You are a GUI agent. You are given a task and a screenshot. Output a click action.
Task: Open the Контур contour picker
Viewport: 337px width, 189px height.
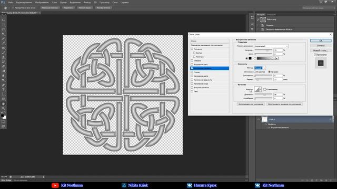[257, 89]
